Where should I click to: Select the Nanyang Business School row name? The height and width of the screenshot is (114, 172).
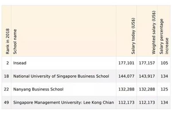38,89
